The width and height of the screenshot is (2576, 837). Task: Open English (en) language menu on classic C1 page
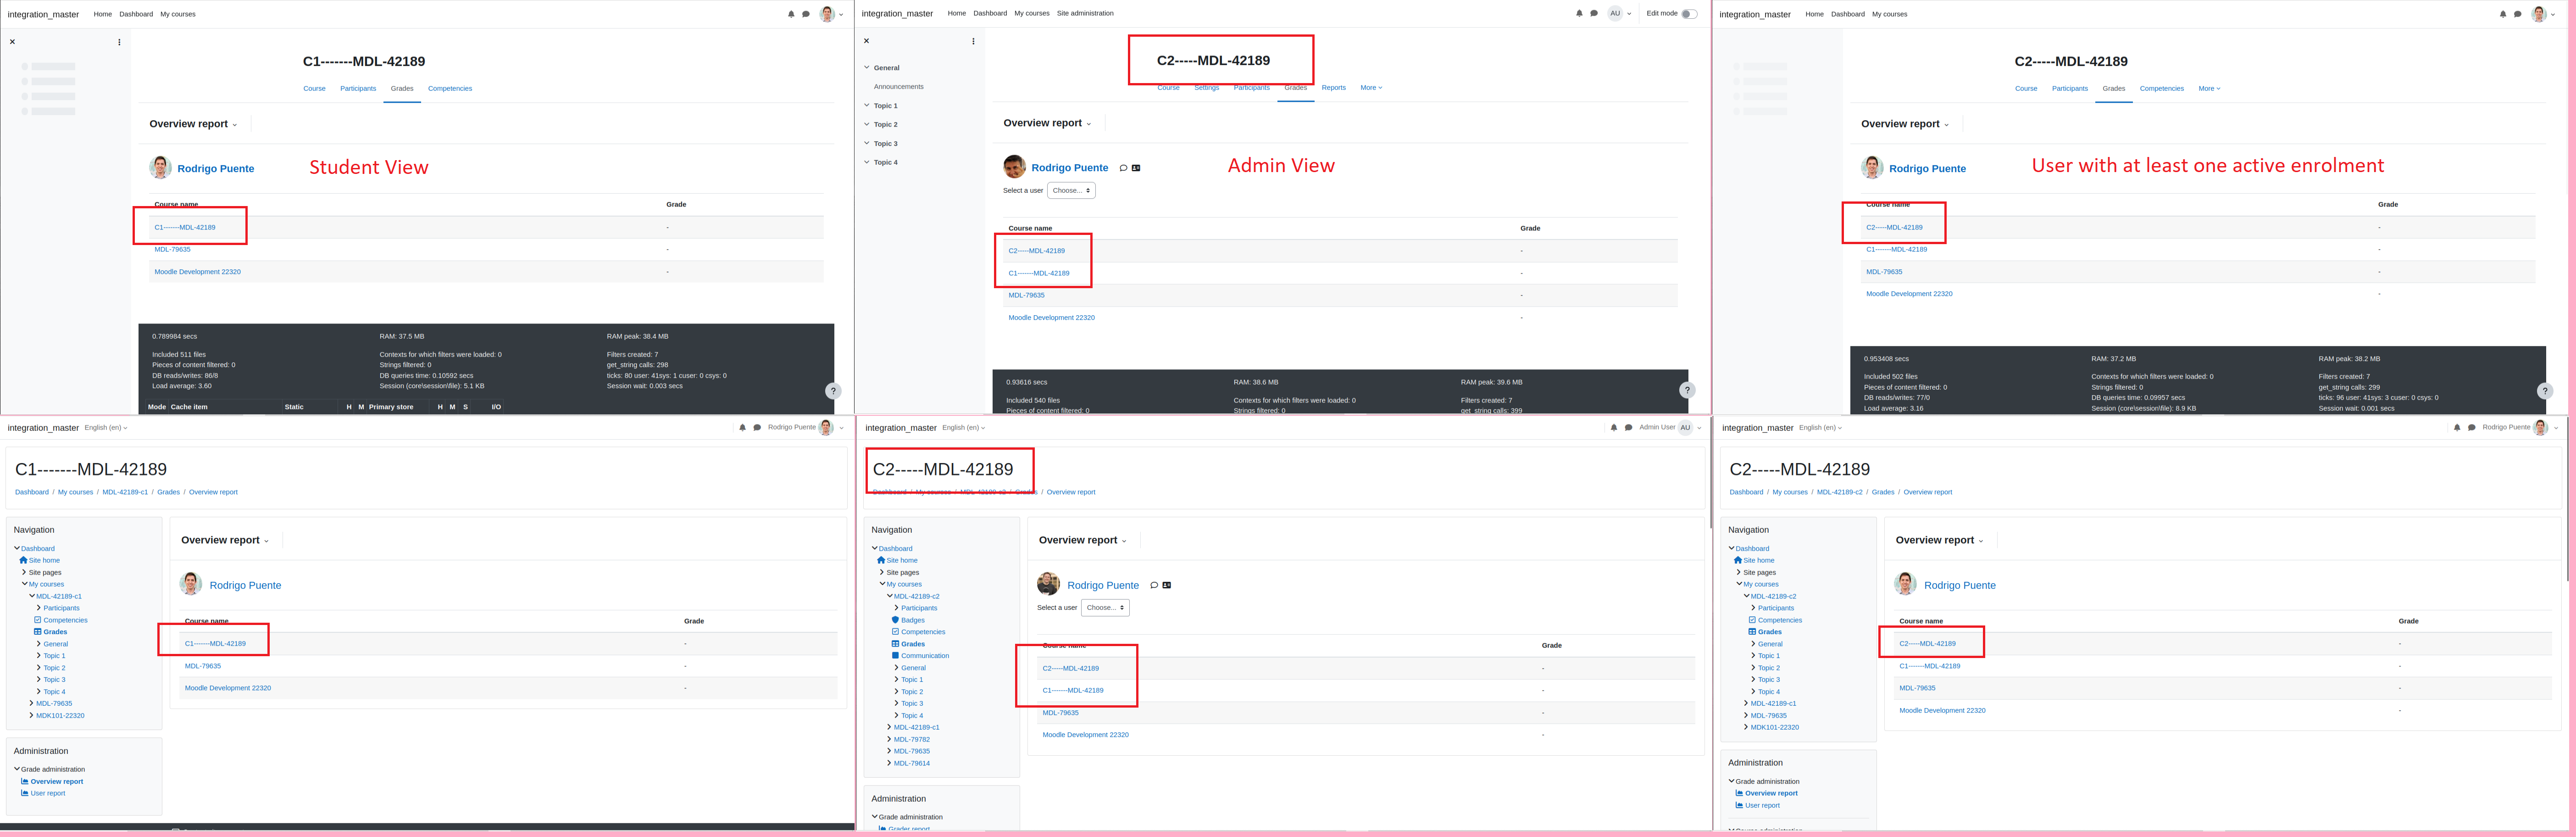(x=106, y=428)
